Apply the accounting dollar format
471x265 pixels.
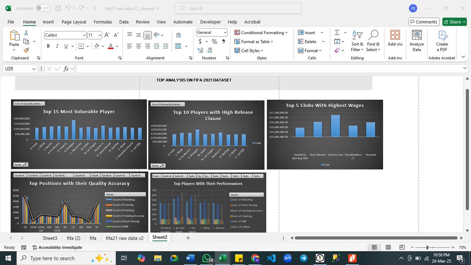[x=201, y=41]
